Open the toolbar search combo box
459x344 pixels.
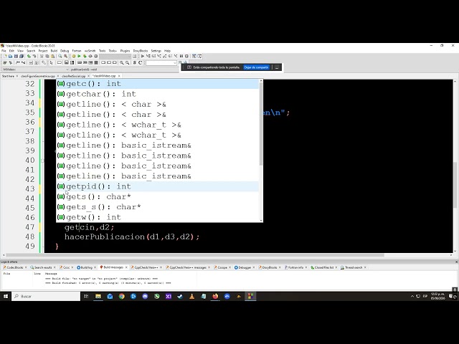(161, 62)
